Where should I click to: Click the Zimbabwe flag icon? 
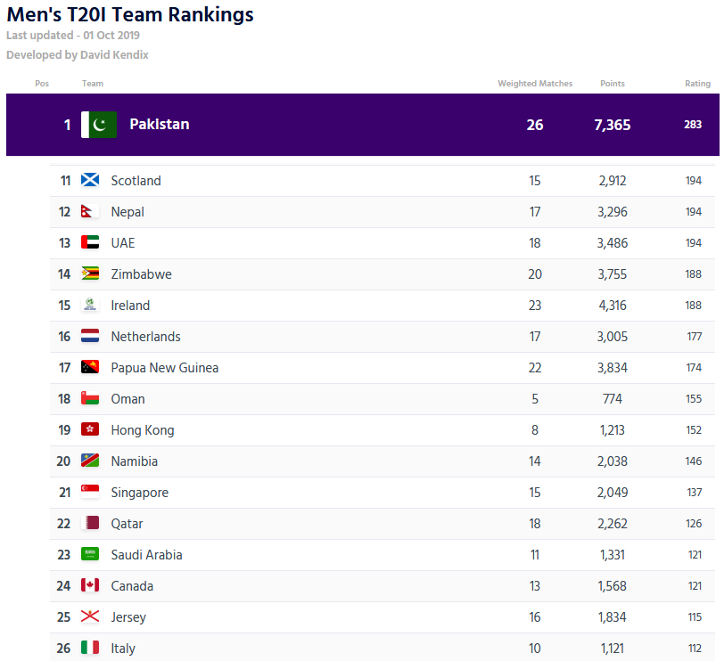(x=90, y=273)
